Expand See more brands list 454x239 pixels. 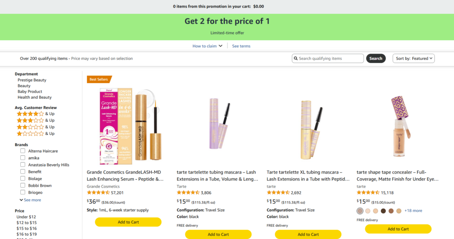point(30,200)
